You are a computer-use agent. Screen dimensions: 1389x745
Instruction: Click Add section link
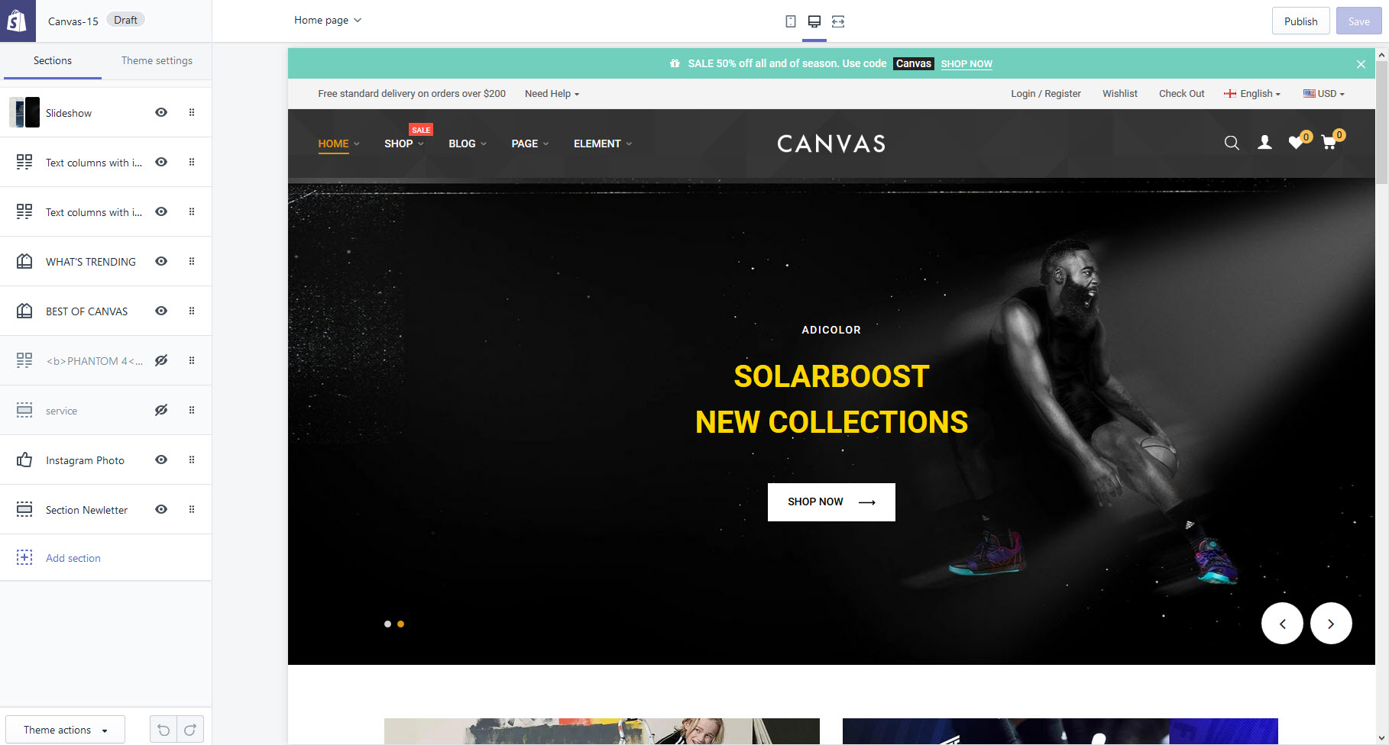click(73, 558)
